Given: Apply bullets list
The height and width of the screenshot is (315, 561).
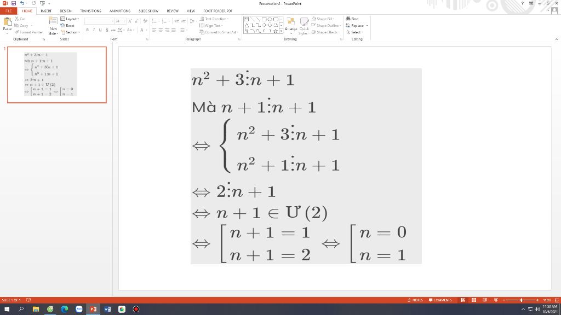Looking at the screenshot, I should tap(155, 21).
